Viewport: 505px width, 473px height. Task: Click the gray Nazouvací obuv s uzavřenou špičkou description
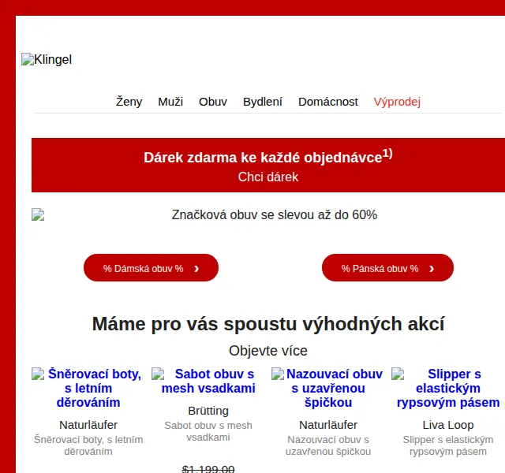pyautogui.click(x=328, y=445)
